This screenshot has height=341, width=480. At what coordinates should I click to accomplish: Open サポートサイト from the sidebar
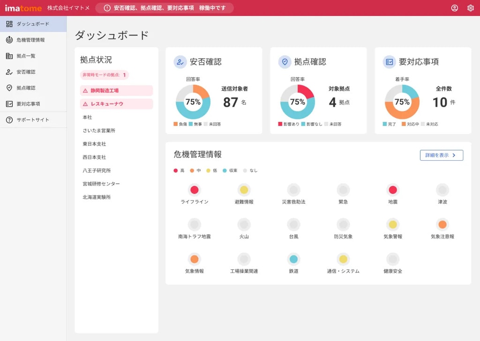click(x=33, y=120)
